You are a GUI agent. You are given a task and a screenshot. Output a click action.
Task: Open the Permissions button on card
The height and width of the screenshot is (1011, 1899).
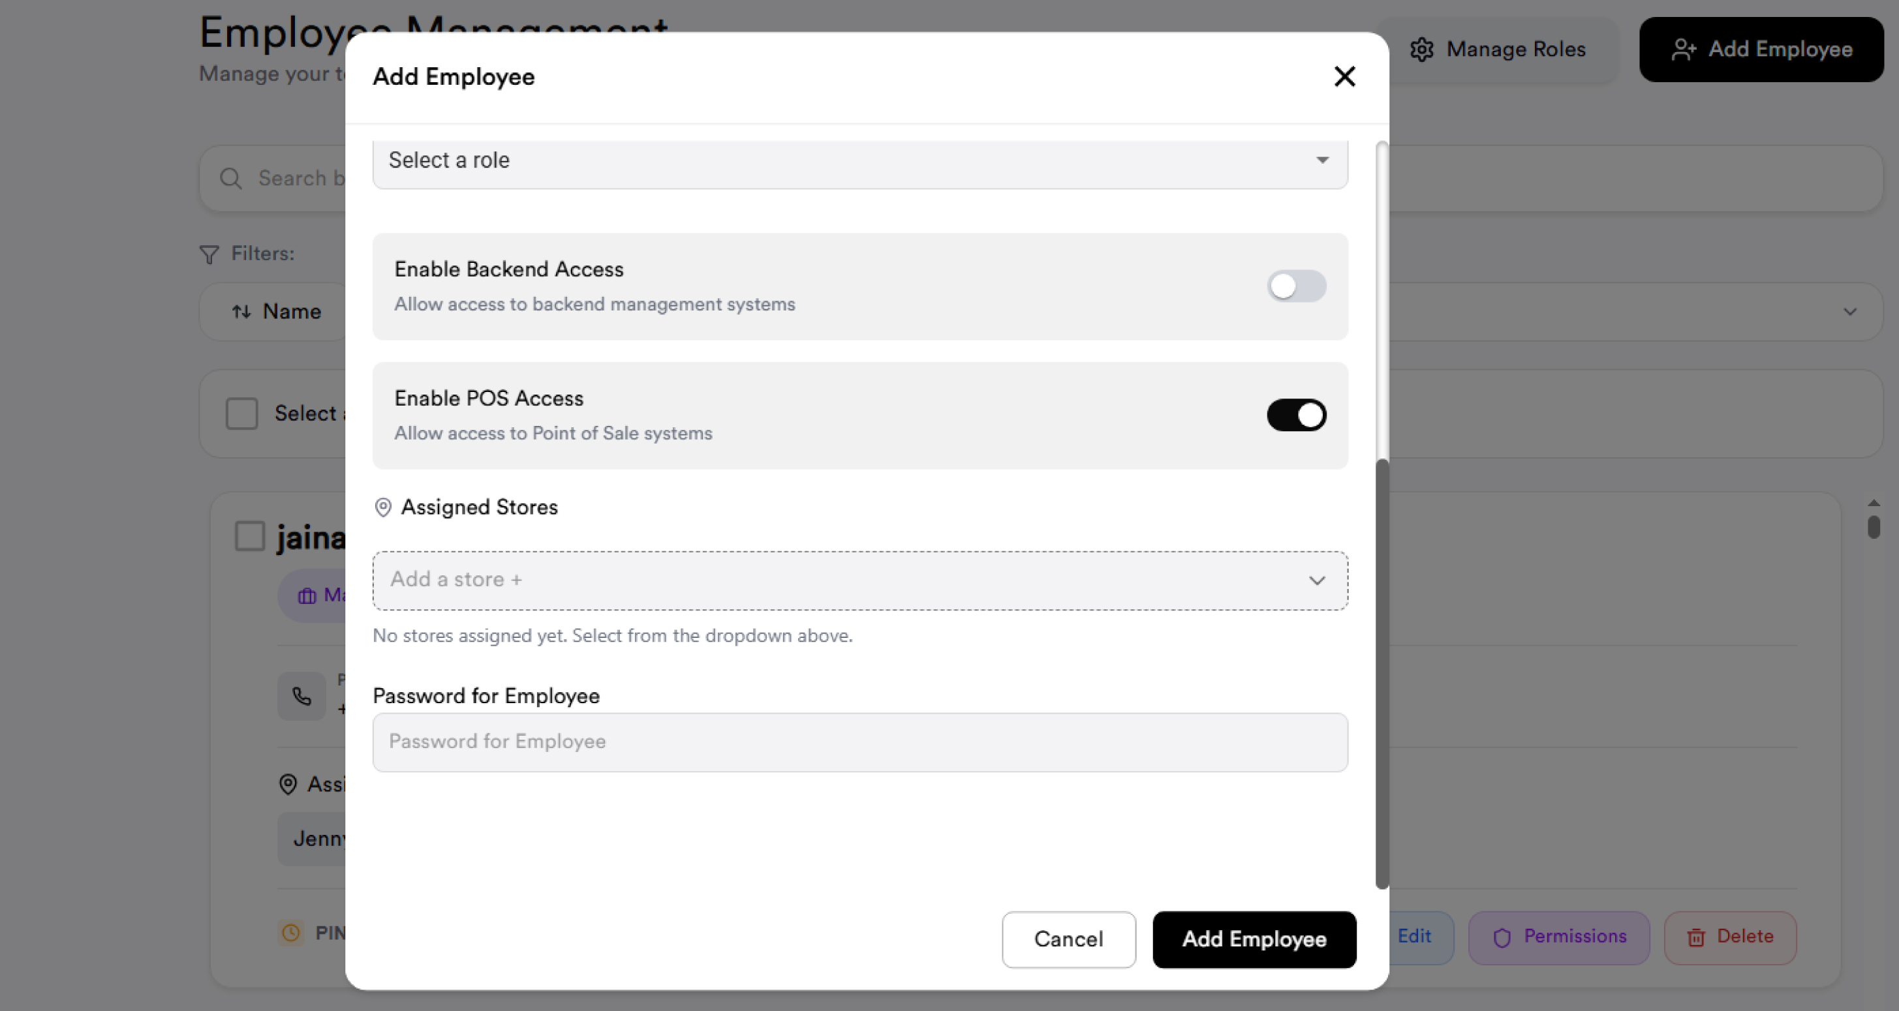(1558, 937)
